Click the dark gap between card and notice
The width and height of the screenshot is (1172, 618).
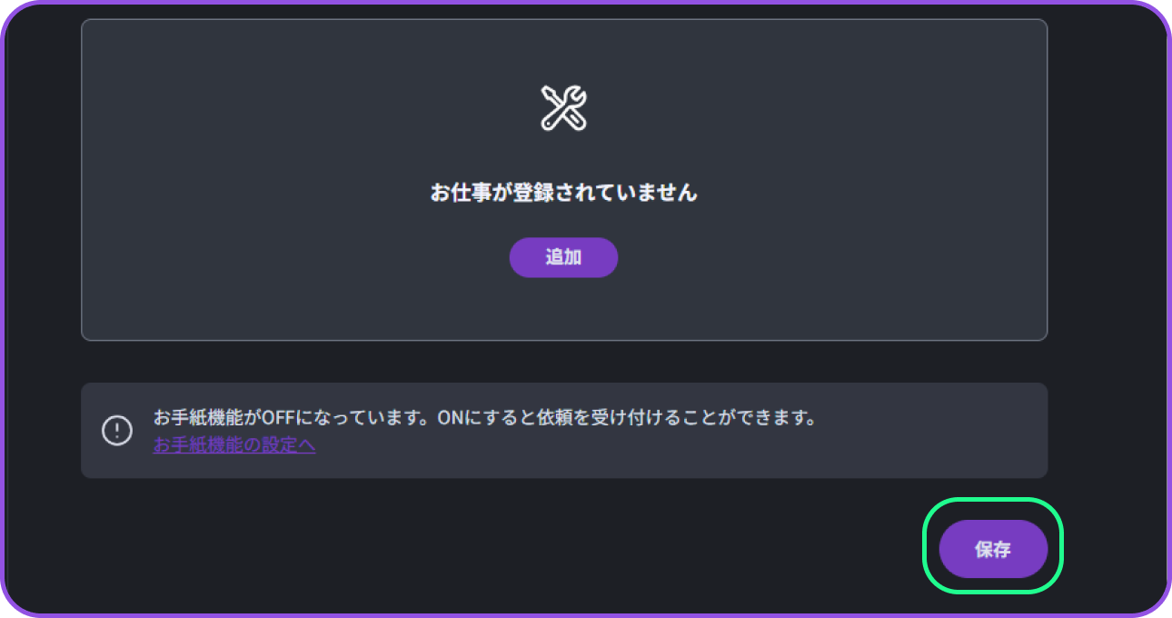pos(563,362)
